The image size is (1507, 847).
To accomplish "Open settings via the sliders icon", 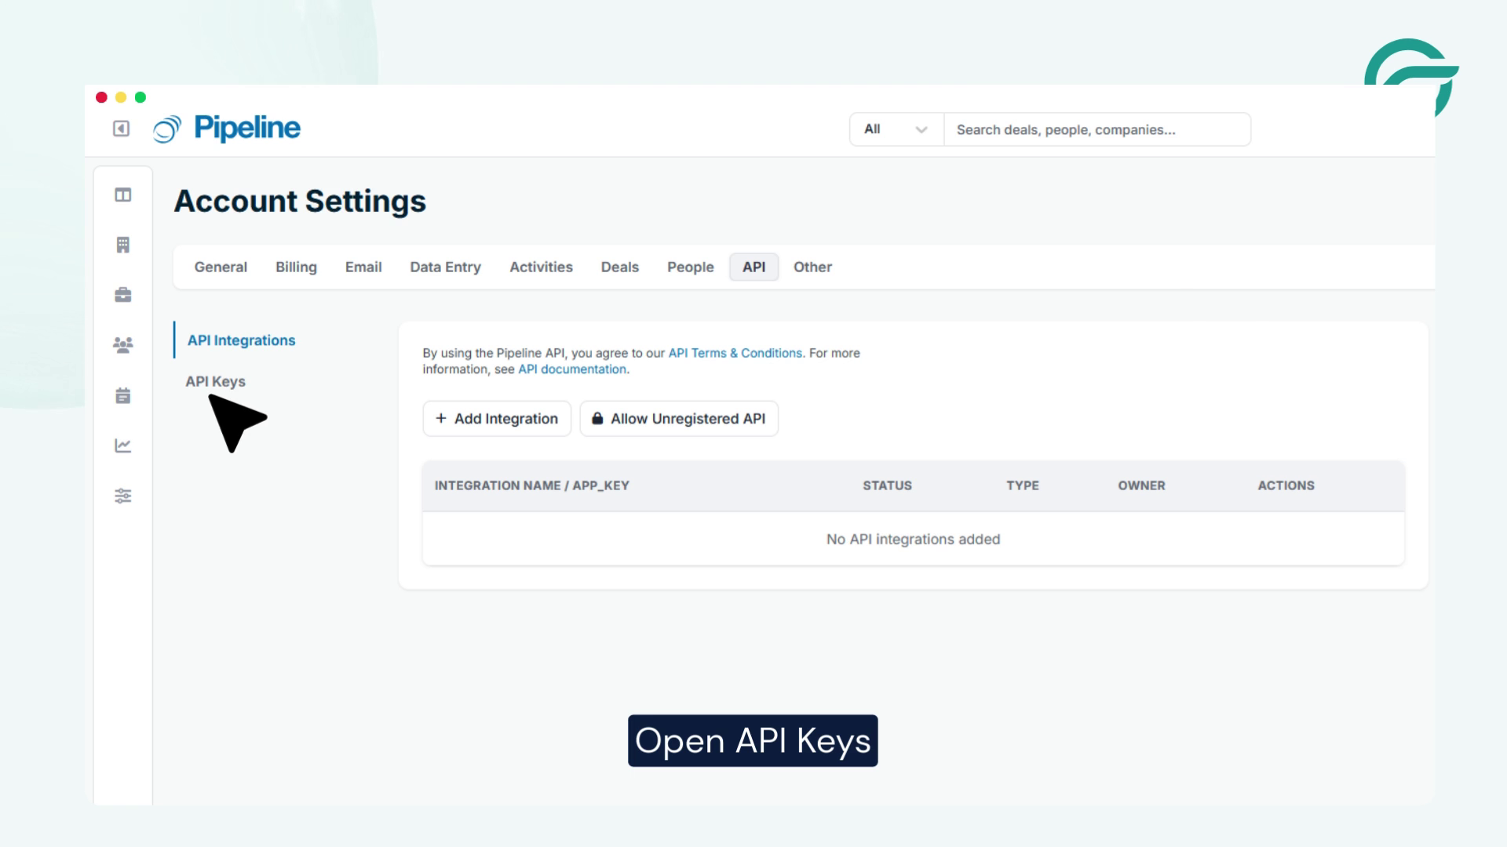I will click(x=122, y=496).
